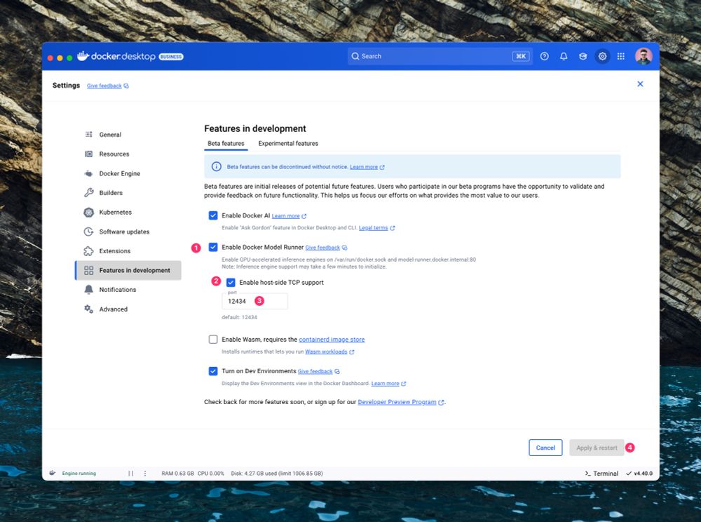Pause the Docker engine in status bar
Screen dimensions: 701x522
pyautogui.click(x=130, y=474)
